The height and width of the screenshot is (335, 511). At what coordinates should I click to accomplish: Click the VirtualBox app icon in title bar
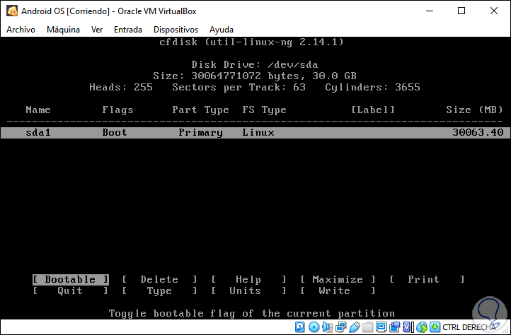coord(12,11)
